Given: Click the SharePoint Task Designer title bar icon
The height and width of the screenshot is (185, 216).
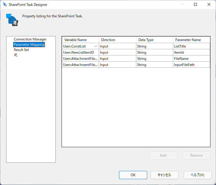Looking at the screenshot, I should click(x=5, y=5).
